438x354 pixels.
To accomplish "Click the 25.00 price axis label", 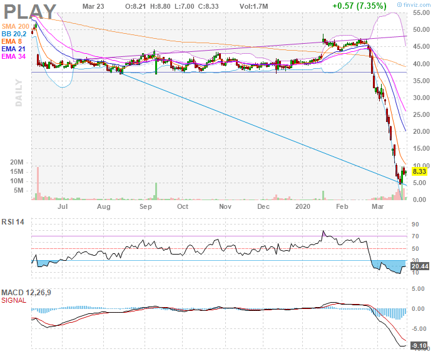I will [421, 114].
